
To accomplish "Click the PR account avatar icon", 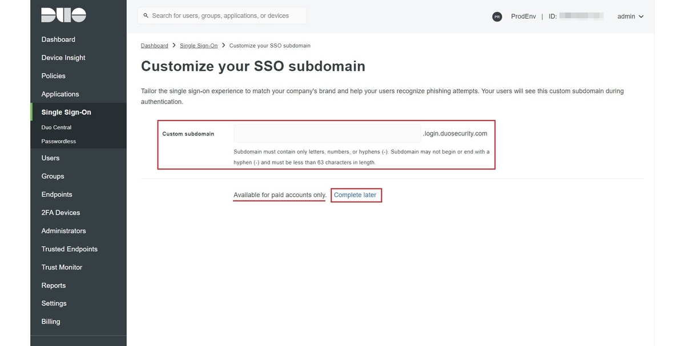I will pos(497,17).
